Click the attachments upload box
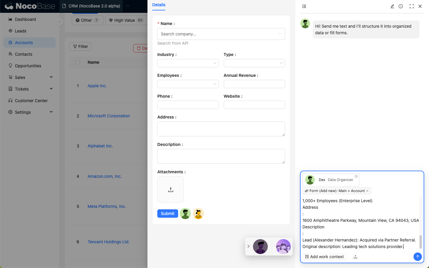The width and height of the screenshot is (429, 268). pos(170,190)
